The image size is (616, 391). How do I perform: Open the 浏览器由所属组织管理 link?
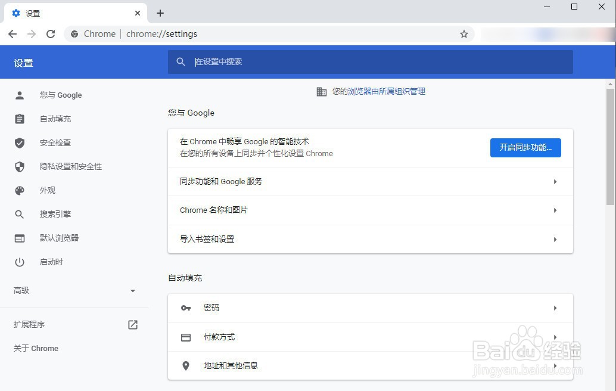(387, 92)
